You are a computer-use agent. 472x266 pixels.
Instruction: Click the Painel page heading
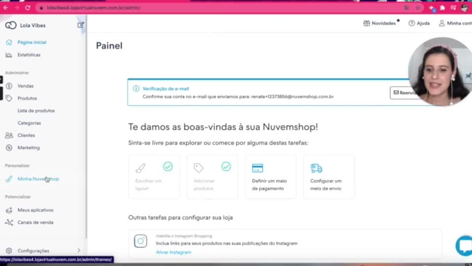point(109,46)
